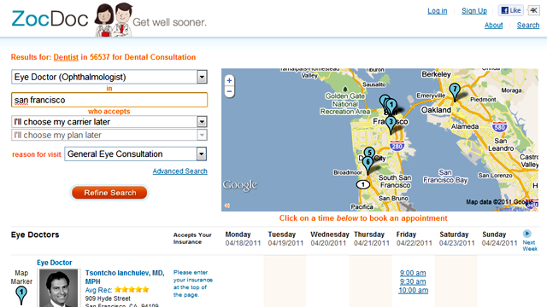Image resolution: width=547 pixels, height=307 pixels.
Task: Open the About page link
Action: coord(493,25)
